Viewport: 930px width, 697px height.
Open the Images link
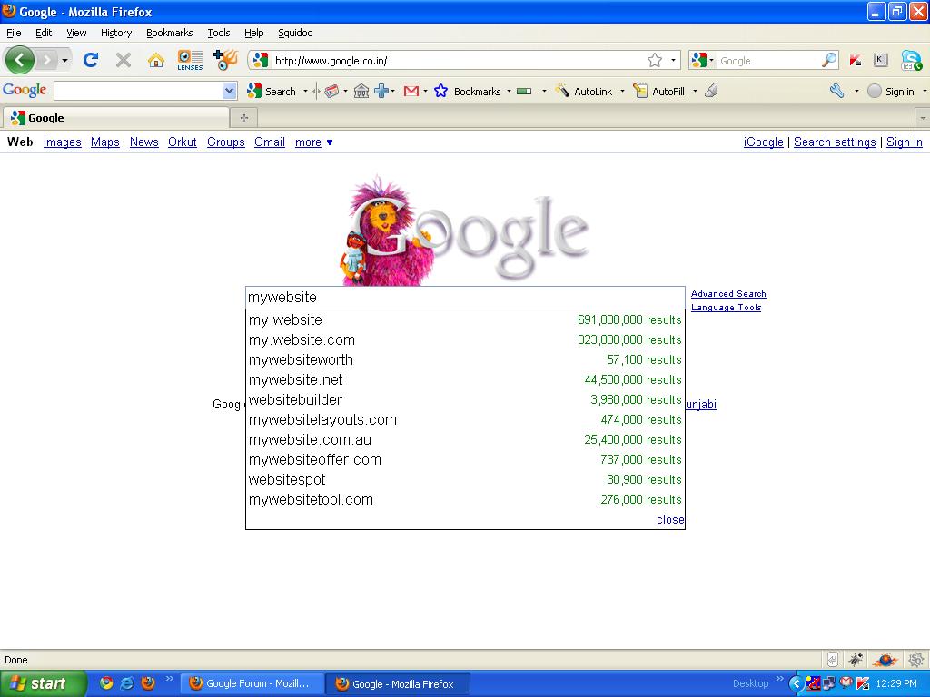[63, 142]
